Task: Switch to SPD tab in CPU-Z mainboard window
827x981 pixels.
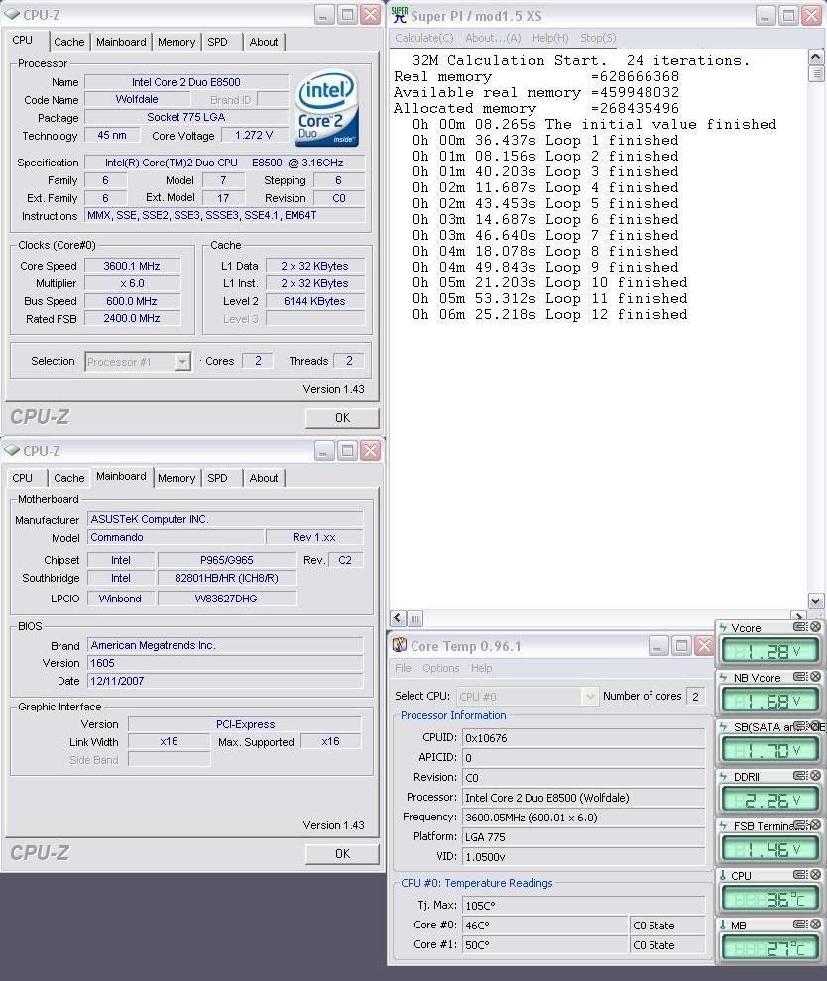Action: point(217,478)
